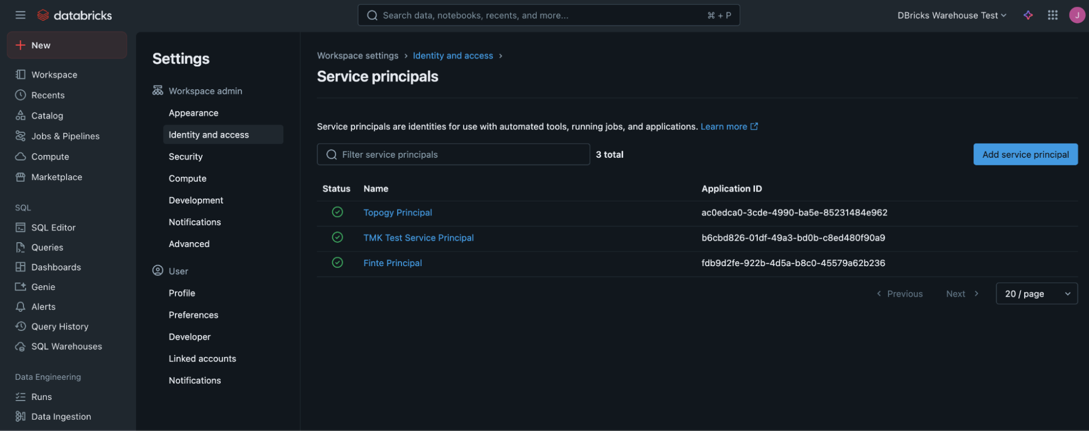Click the SQL Warehouses icon
Screen dimensions: 1089x431
[x=21, y=347]
